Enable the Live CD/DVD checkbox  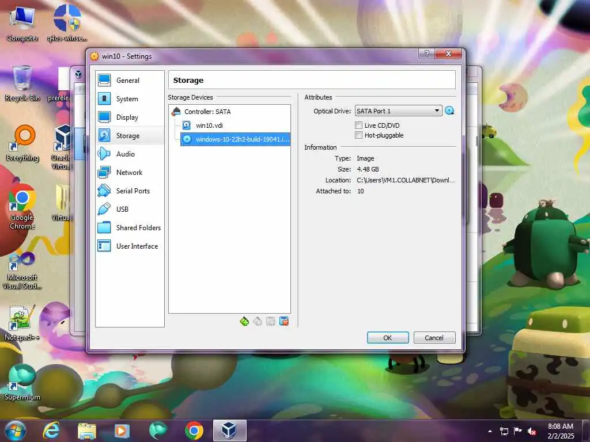pos(358,125)
